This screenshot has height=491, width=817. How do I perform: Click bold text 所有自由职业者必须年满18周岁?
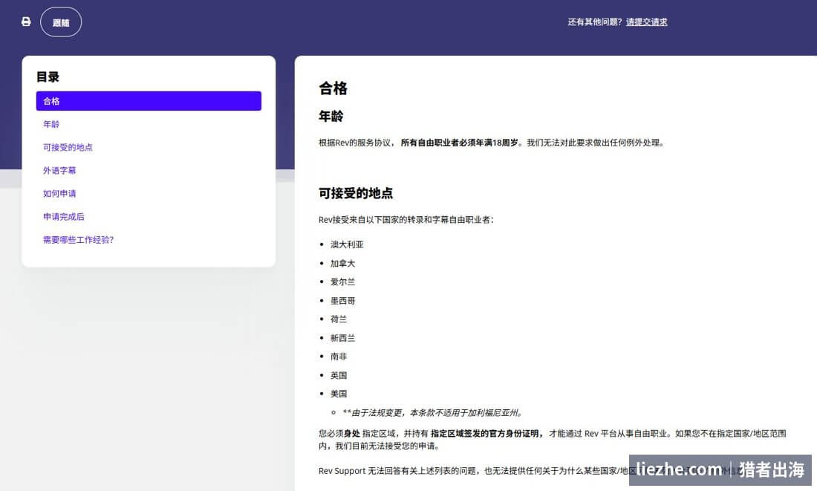(x=460, y=143)
